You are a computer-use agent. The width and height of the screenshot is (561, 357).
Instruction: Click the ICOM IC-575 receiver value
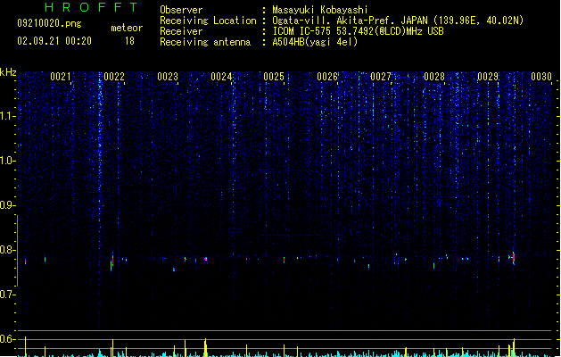coord(358,31)
